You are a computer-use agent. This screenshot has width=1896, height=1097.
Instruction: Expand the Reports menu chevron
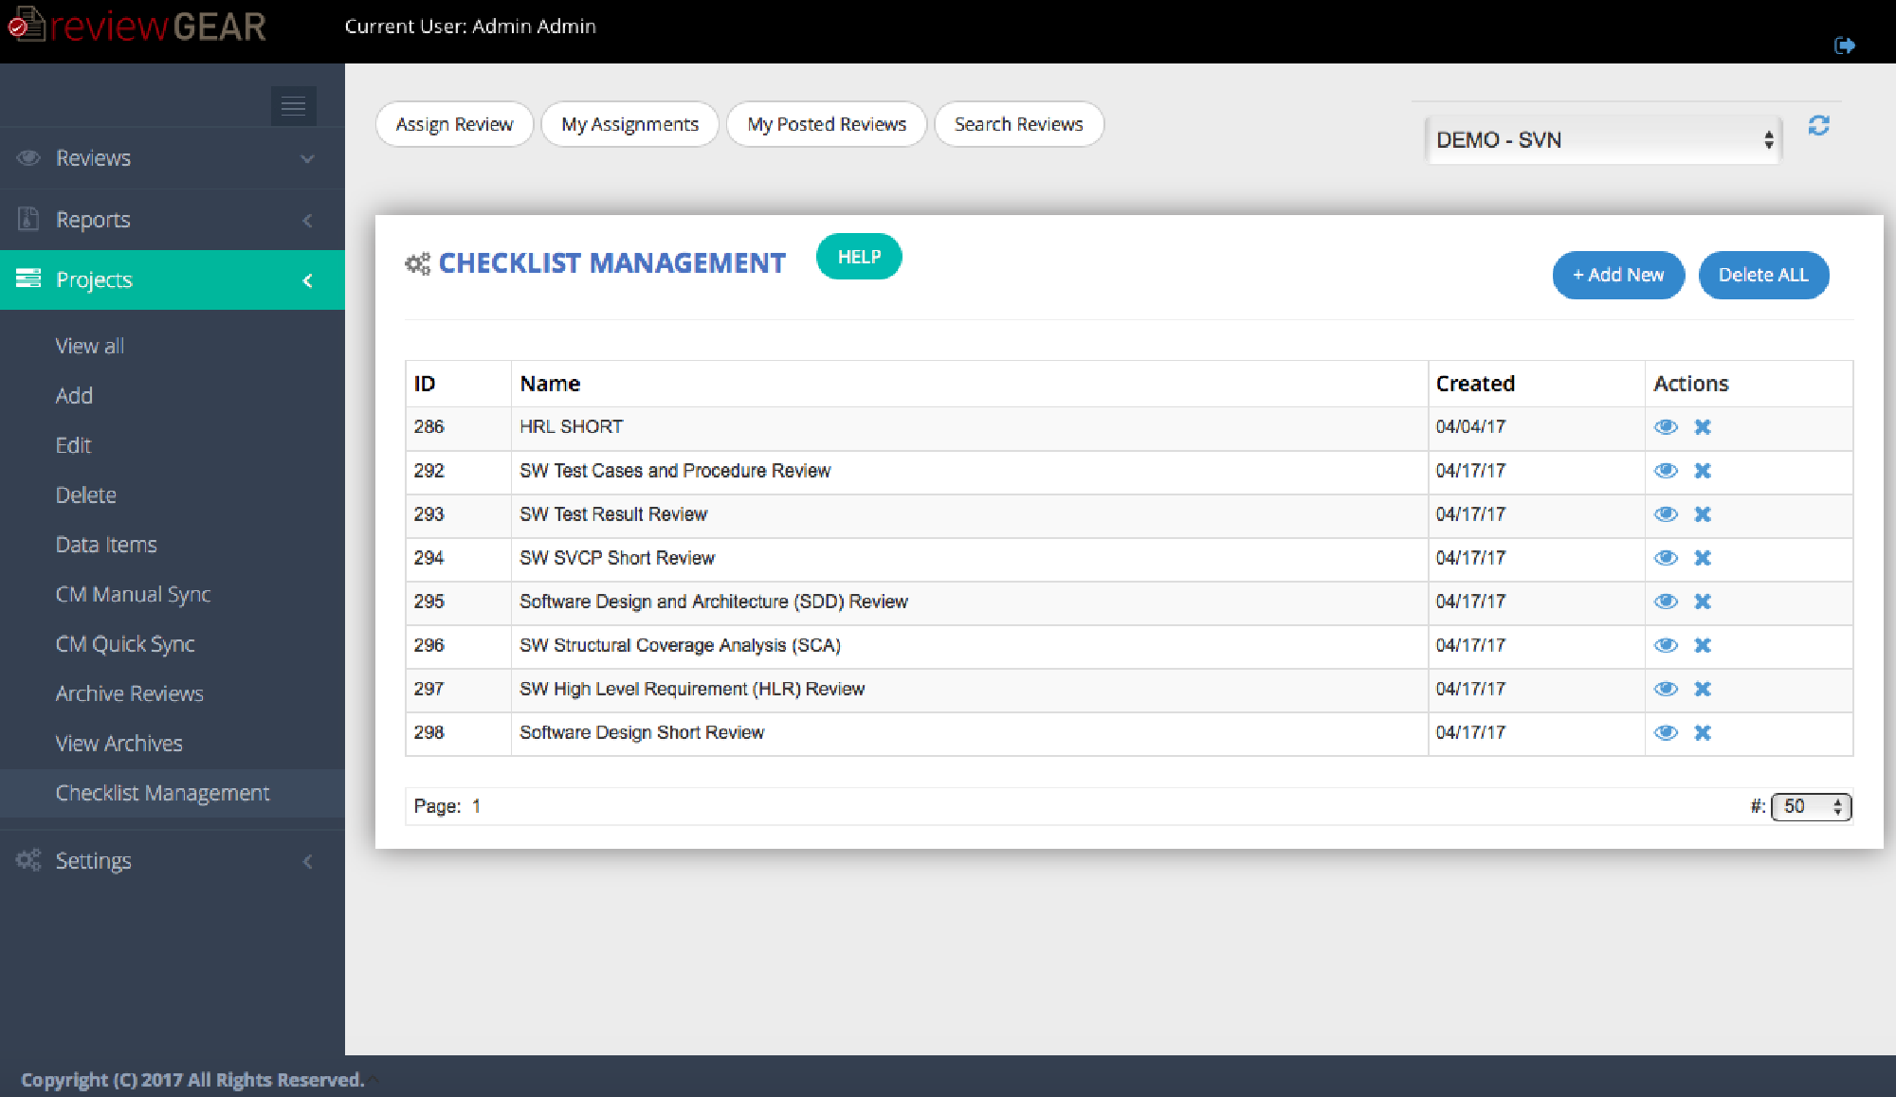(x=307, y=220)
